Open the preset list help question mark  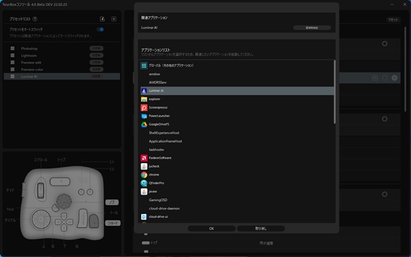click(x=35, y=19)
